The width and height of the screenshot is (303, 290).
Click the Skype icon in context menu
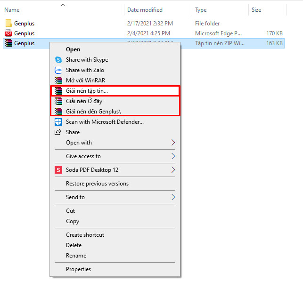click(58, 60)
